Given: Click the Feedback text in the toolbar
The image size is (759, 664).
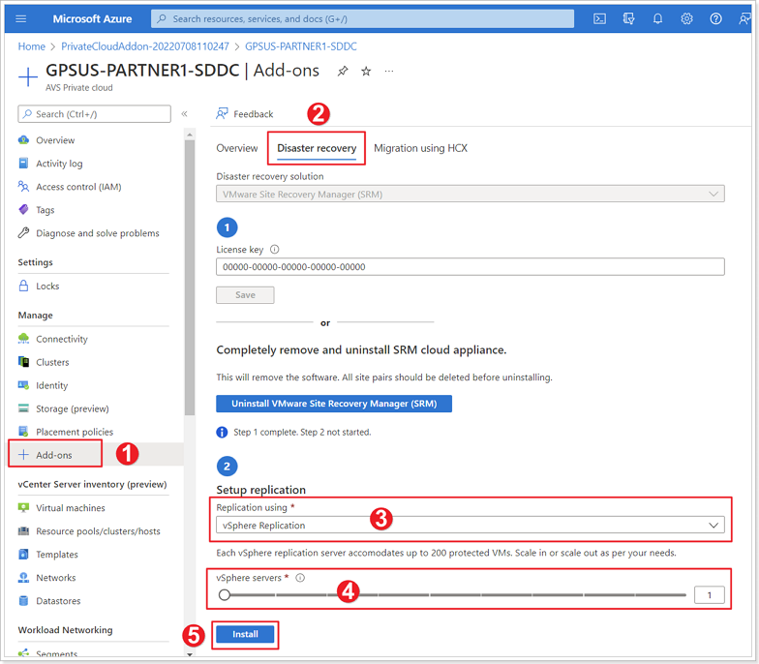Looking at the screenshot, I should pos(254,114).
